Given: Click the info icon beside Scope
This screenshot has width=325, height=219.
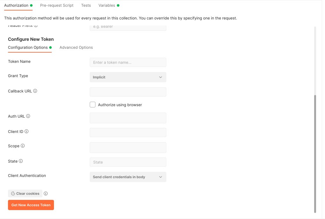Looking at the screenshot, I should (22, 146).
